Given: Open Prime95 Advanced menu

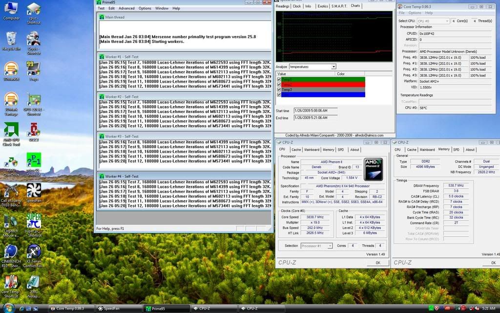Looking at the screenshot, I should point(126,8).
